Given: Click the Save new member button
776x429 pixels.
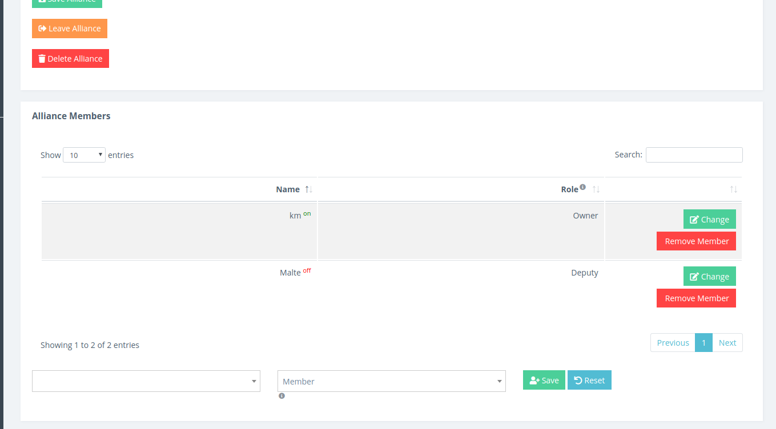Looking at the screenshot, I should coord(544,380).
